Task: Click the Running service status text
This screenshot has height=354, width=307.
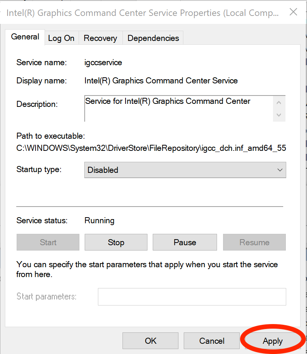Action: tap(99, 220)
